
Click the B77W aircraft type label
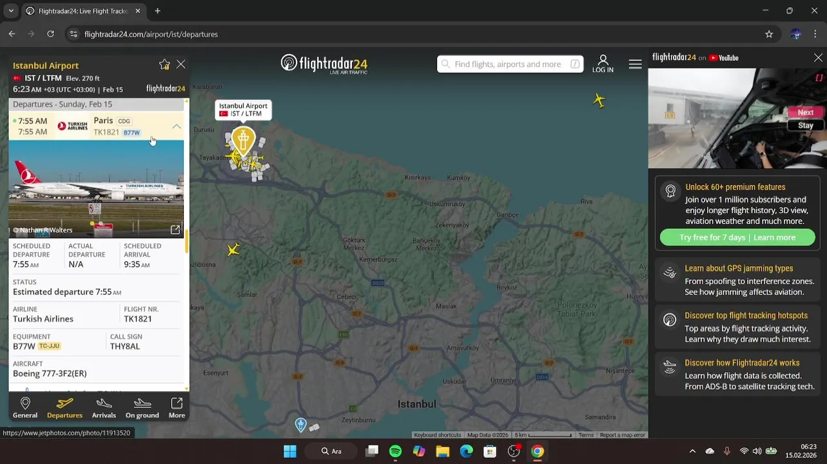coord(131,133)
